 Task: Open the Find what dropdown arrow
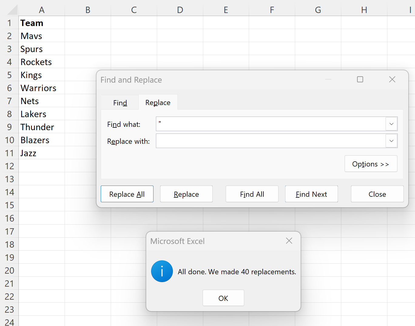pos(391,124)
